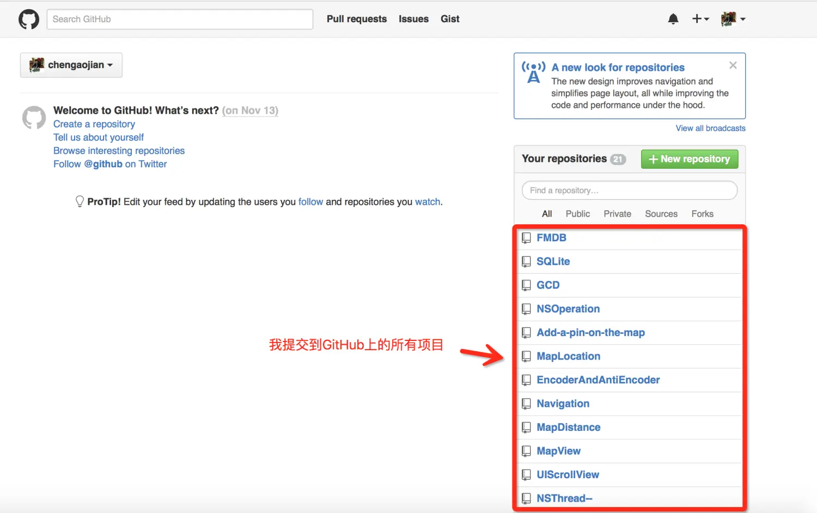Click the repo icon beside Add-a-pin-on-the-map
The height and width of the screenshot is (513, 817).
[x=526, y=333]
